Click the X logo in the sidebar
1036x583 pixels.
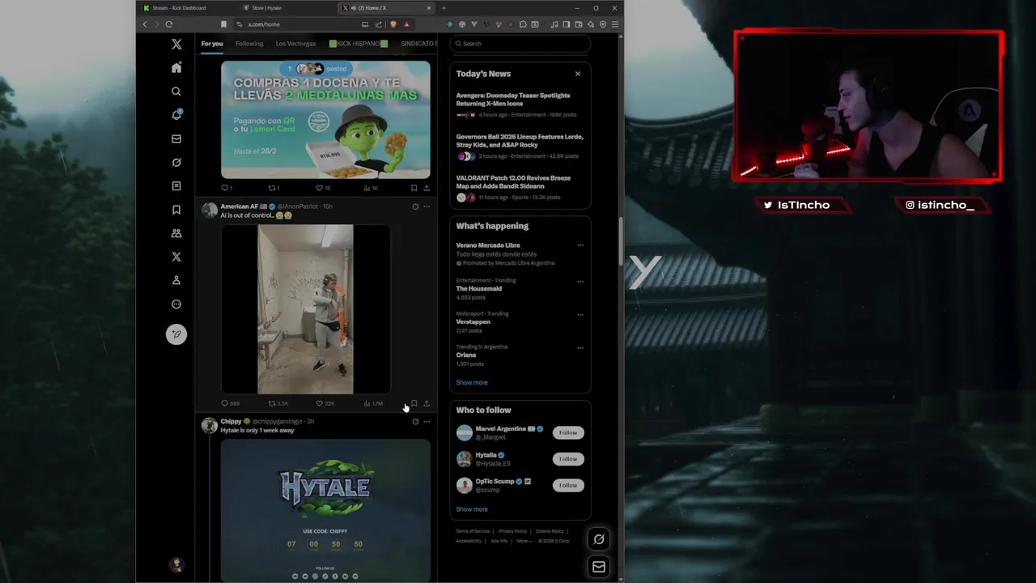point(176,45)
